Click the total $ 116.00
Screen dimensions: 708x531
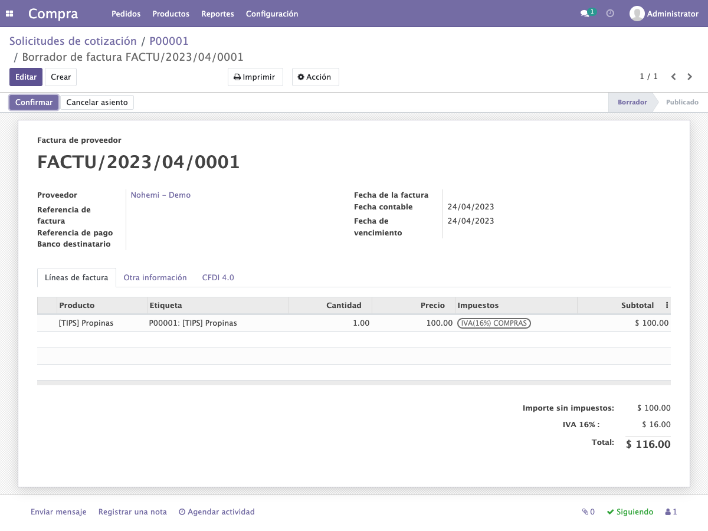648,444
